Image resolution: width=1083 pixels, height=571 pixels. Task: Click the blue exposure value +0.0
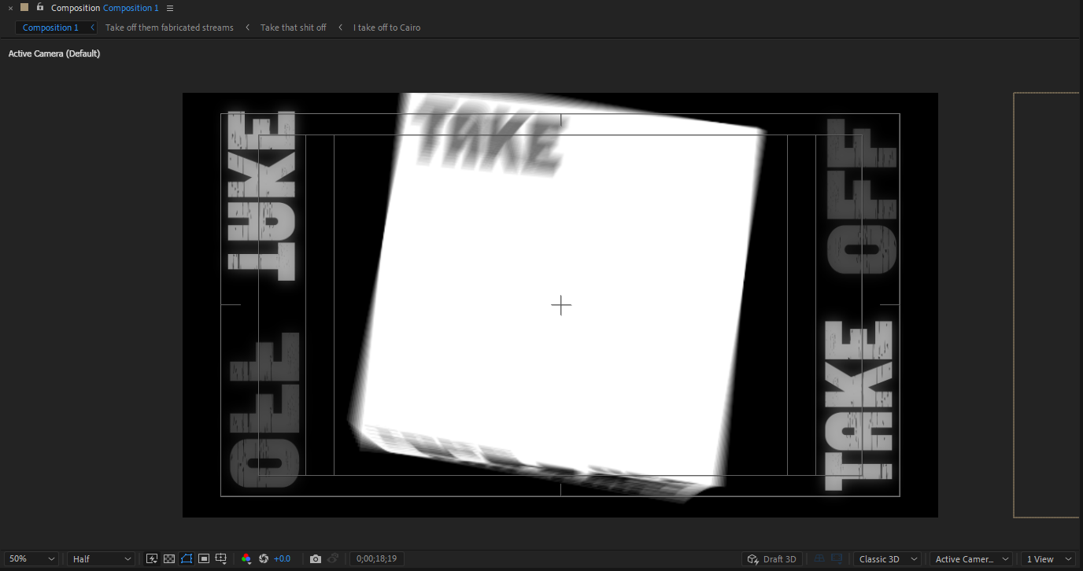pyautogui.click(x=282, y=558)
